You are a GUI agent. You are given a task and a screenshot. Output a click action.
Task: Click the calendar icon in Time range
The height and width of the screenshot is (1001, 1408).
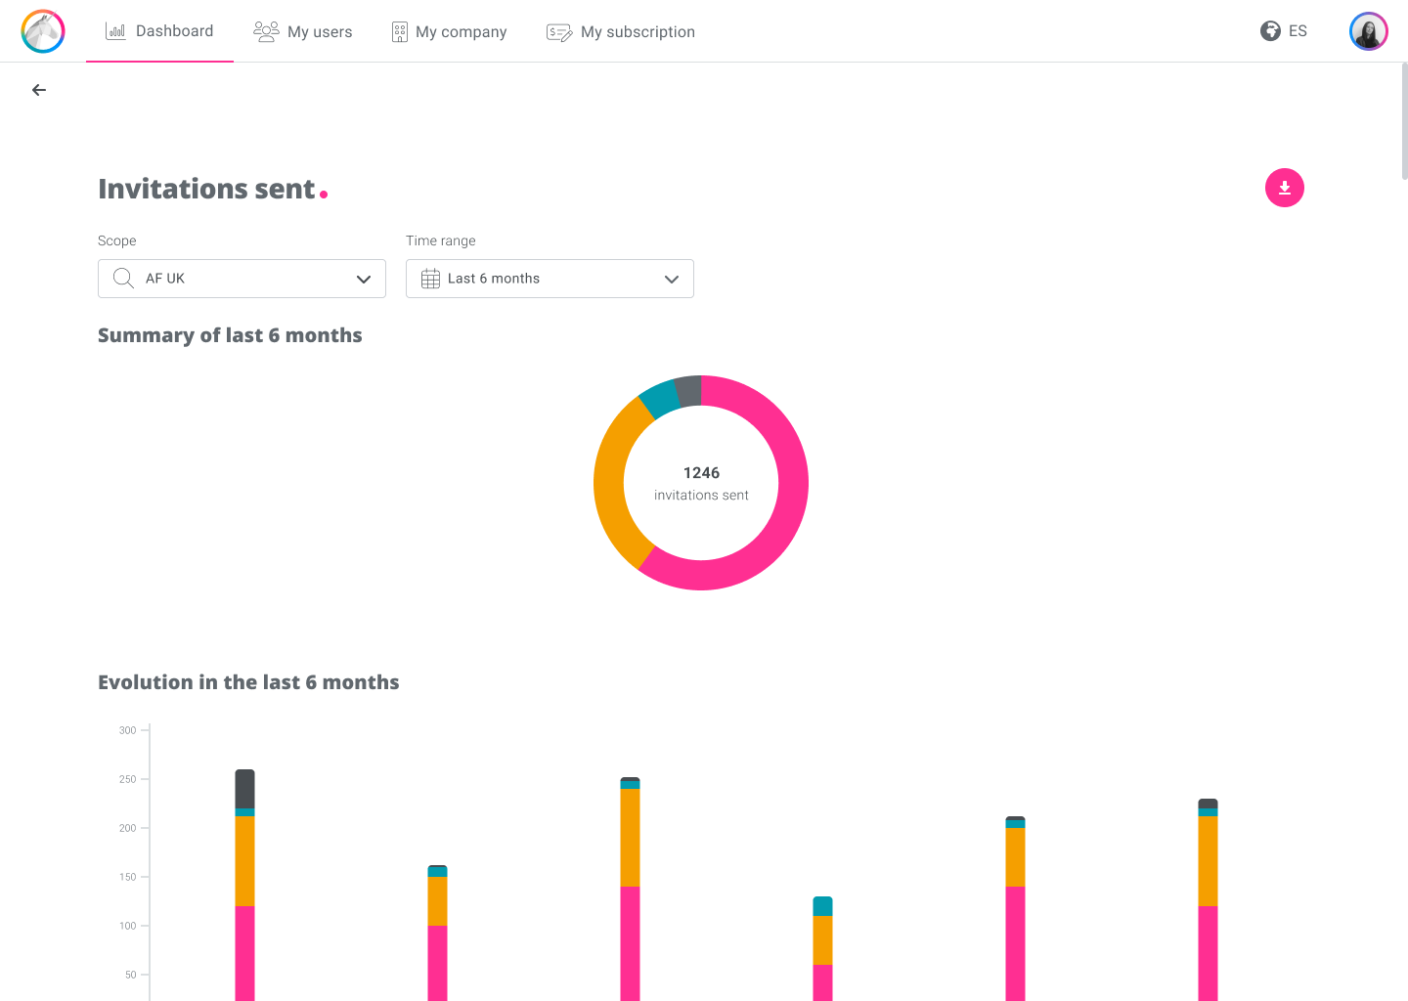pyautogui.click(x=430, y=279)
